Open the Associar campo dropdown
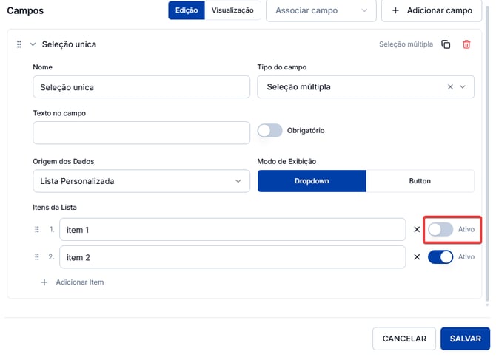 [x=321, y=11]
